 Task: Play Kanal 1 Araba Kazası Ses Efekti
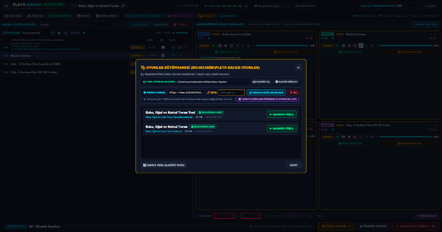(x=214, y=46)
